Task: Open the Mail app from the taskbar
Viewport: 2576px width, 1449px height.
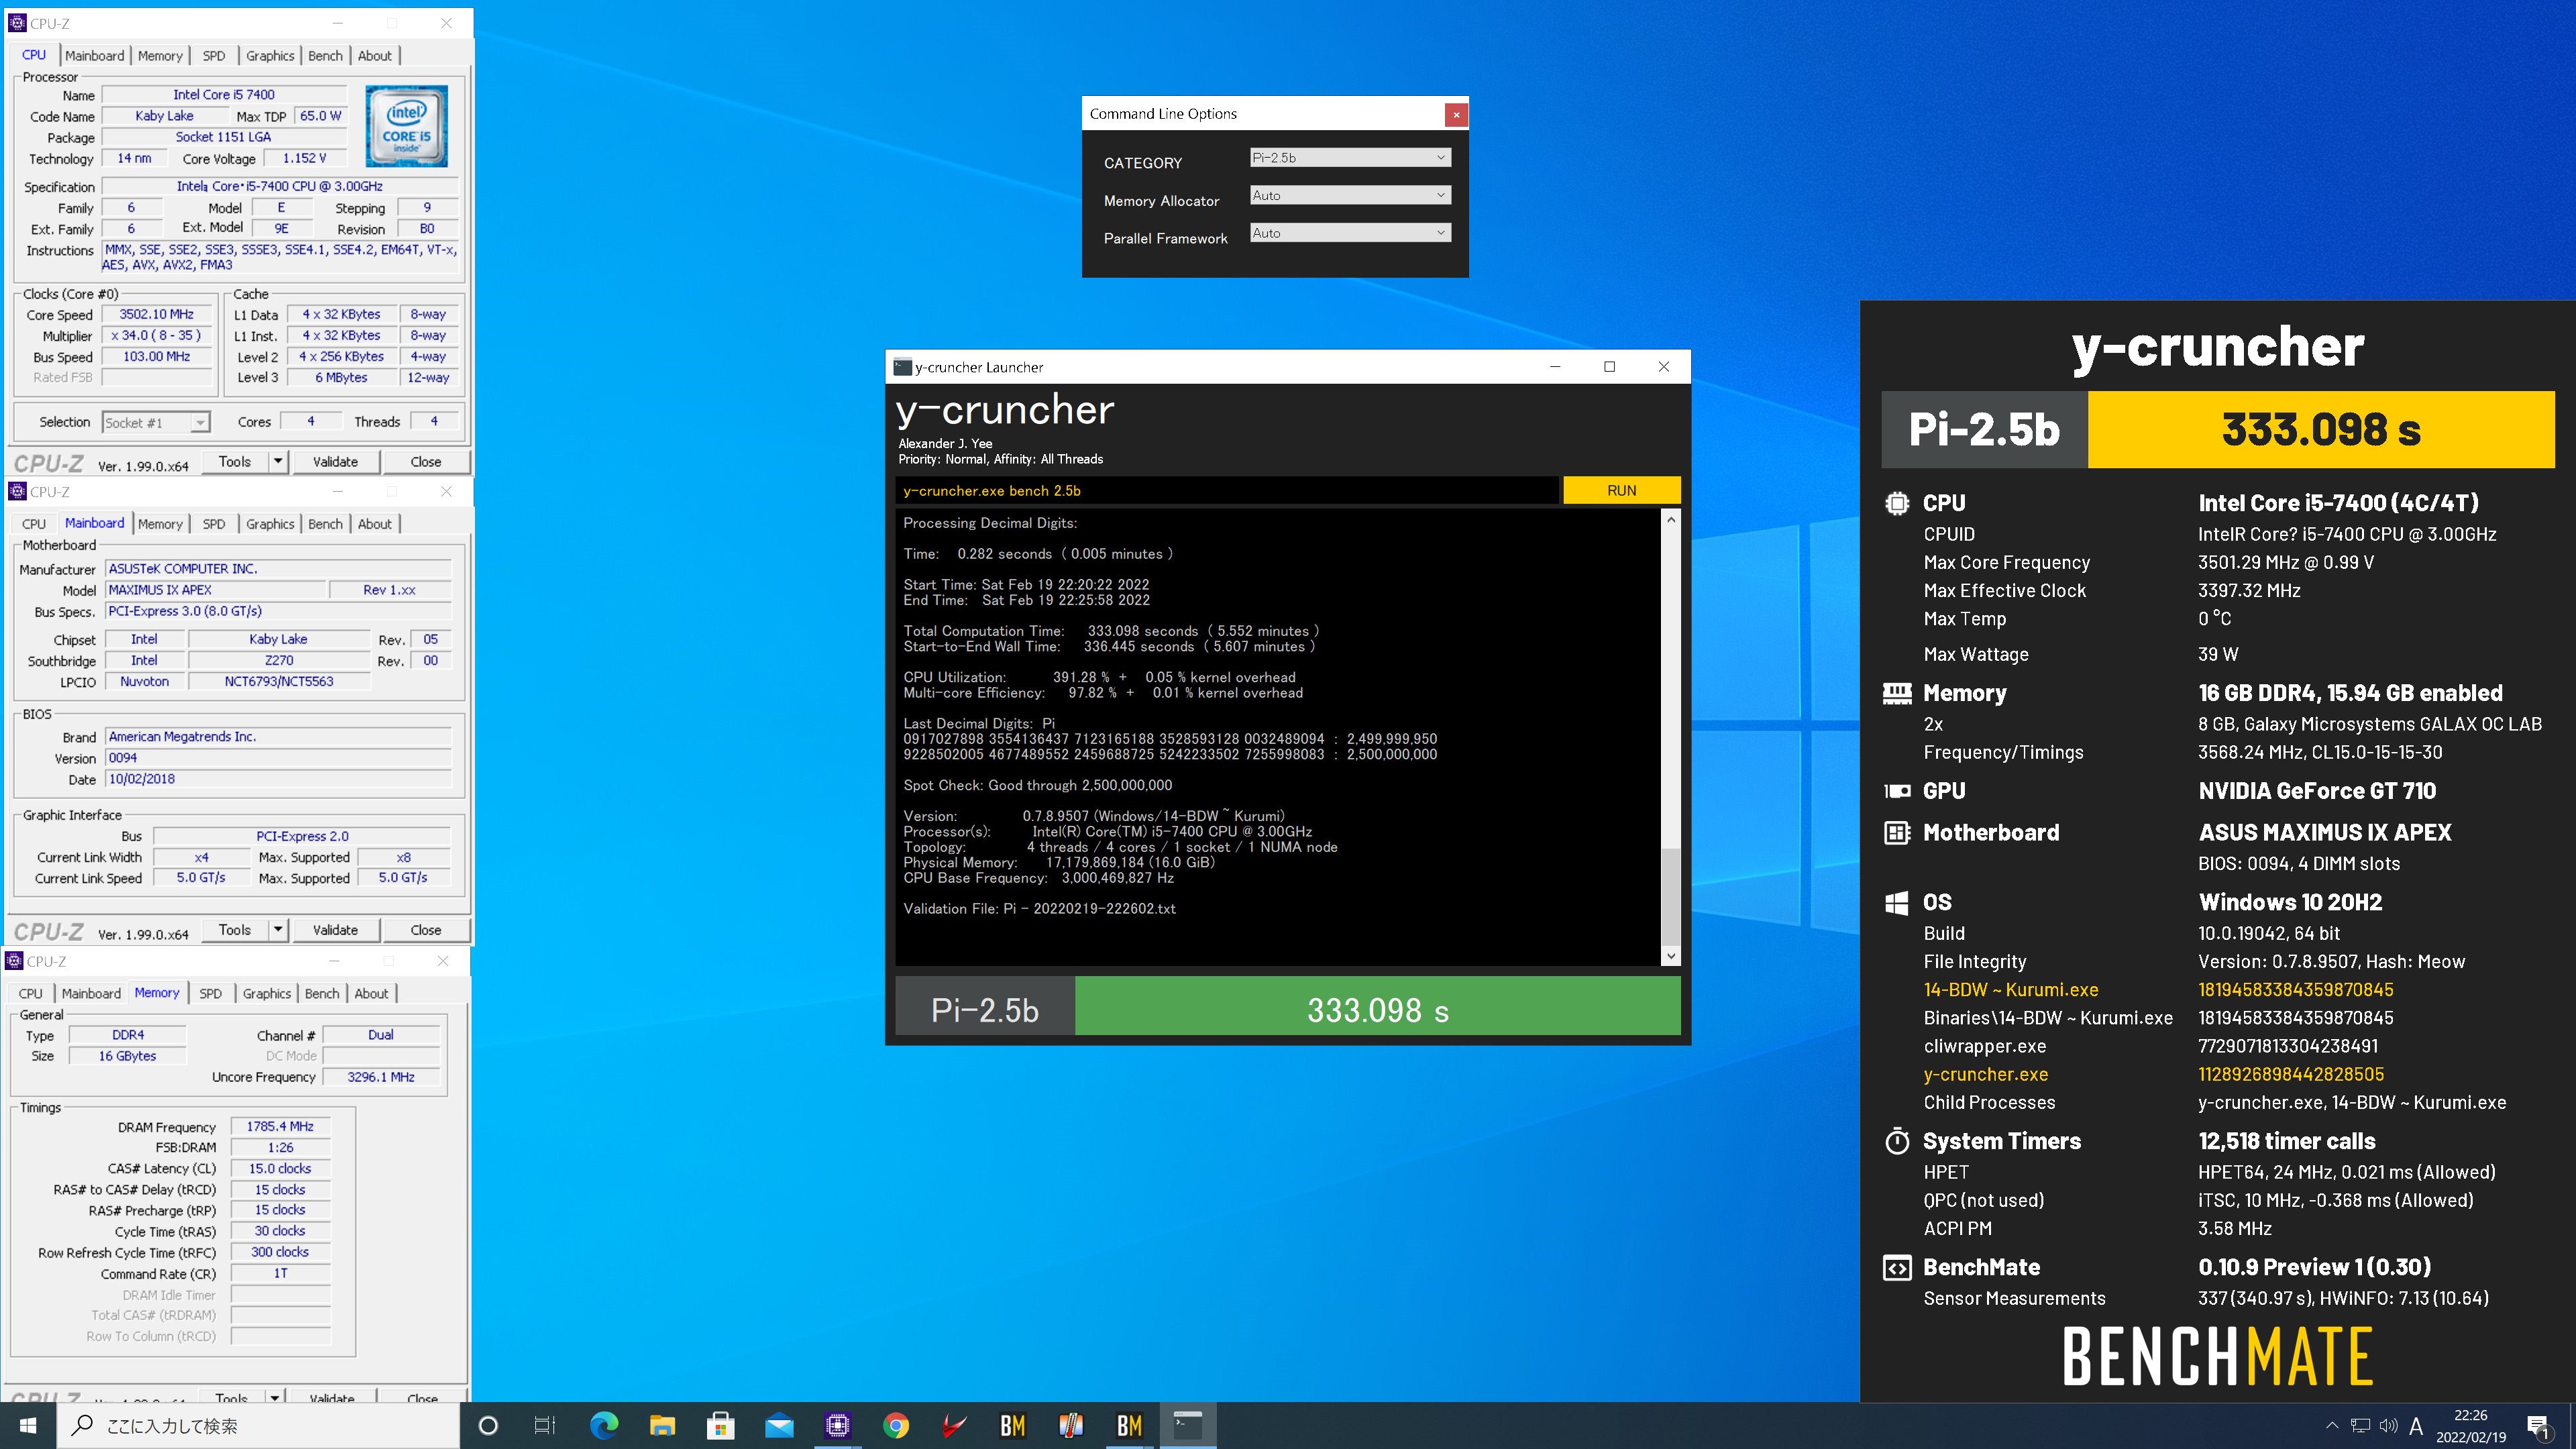Action: [779, 1425]
